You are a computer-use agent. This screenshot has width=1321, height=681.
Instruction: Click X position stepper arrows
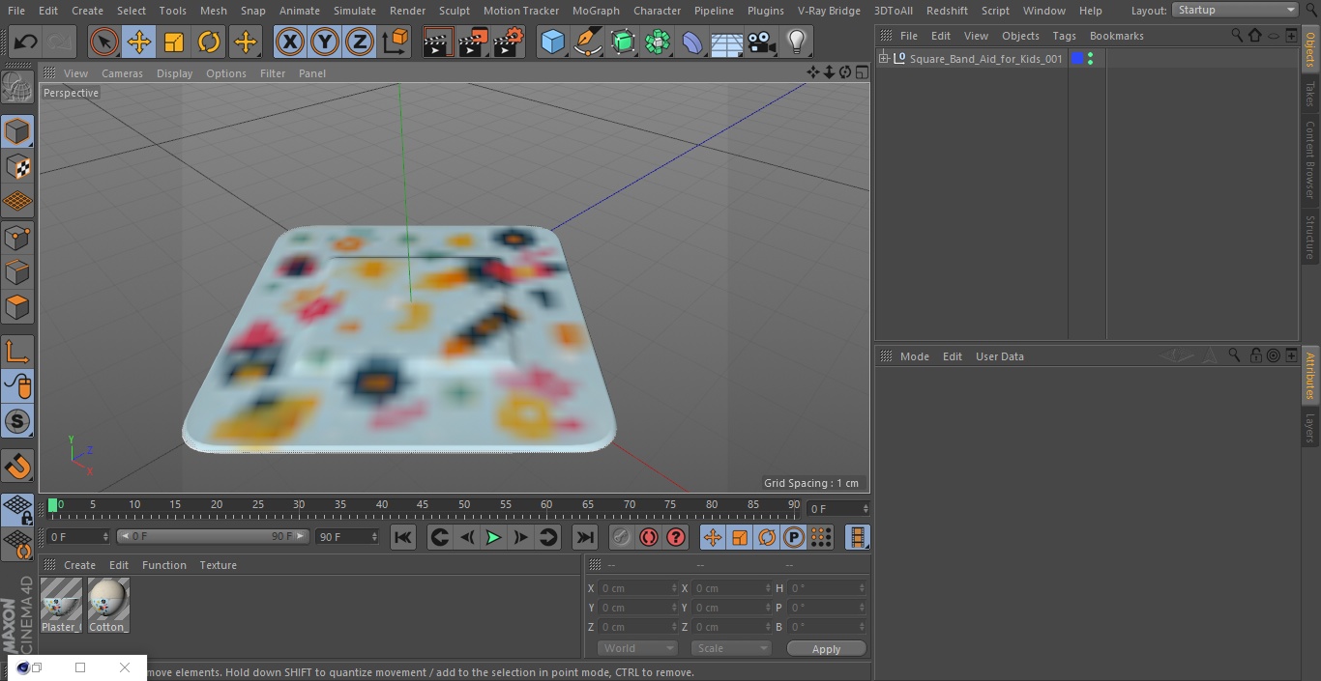(674, 588)
